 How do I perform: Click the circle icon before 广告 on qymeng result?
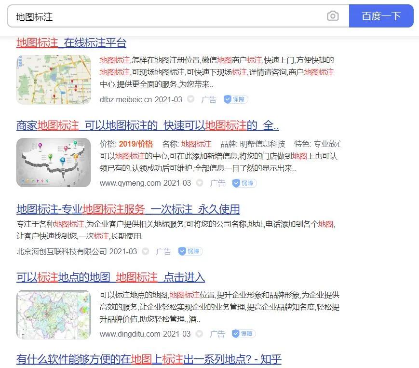click(x=199, y=183)
